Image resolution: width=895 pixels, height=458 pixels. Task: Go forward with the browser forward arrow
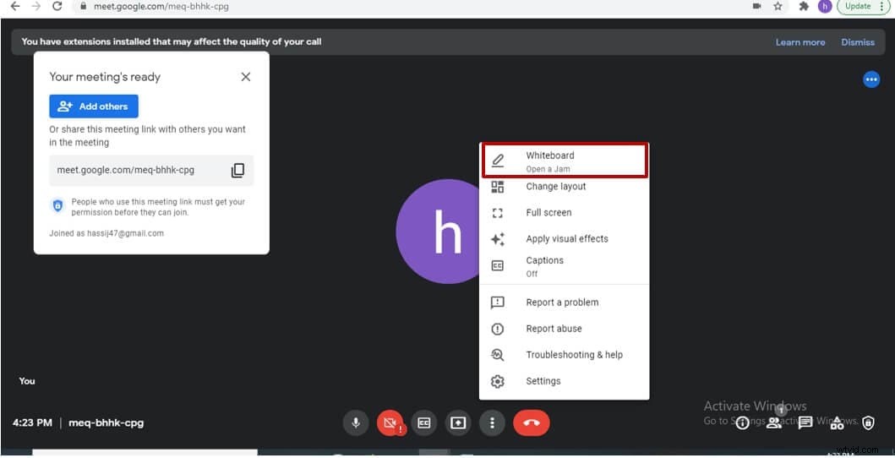[36, 6]
